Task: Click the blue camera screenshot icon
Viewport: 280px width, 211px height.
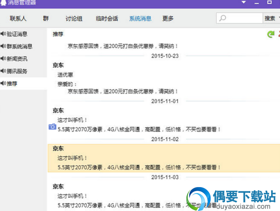Action: pyautogui.click(x=52, y=127)
